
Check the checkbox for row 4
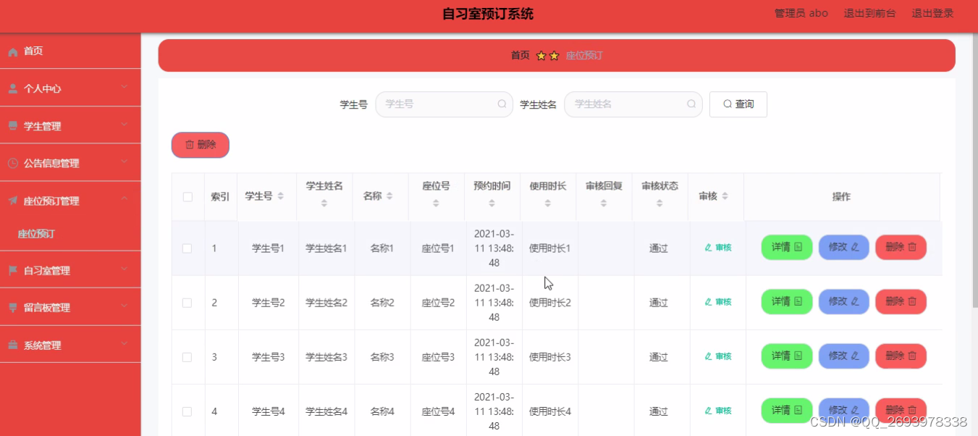(x=187, y=411)
